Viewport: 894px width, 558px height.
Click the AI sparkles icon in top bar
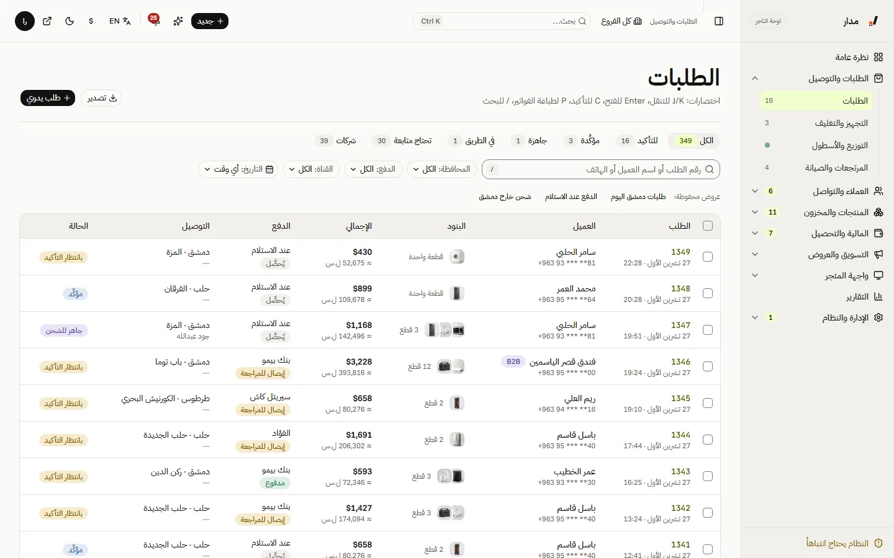(178, 21)
